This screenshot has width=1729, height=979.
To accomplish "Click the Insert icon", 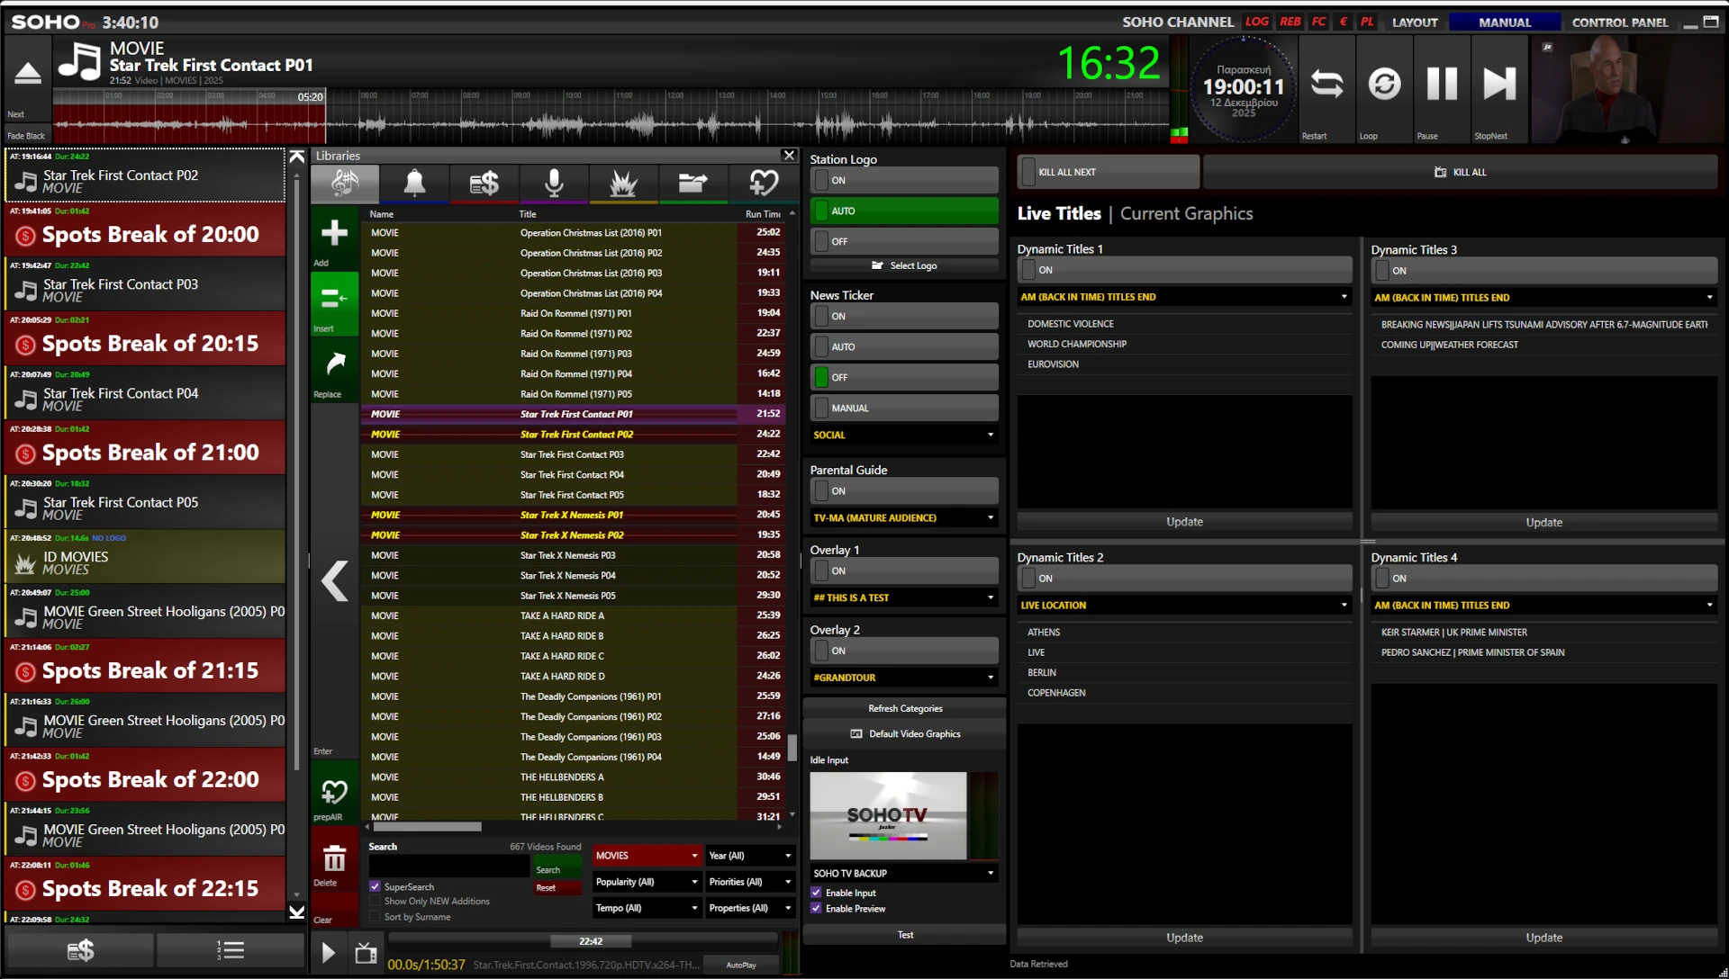I will [335, 298].
